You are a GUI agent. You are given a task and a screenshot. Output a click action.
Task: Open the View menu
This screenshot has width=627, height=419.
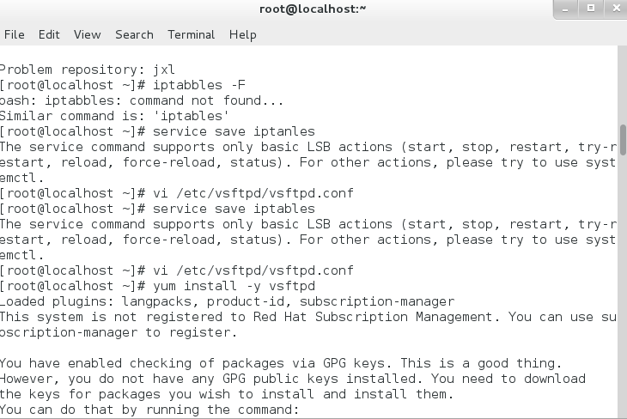[87, 34]
